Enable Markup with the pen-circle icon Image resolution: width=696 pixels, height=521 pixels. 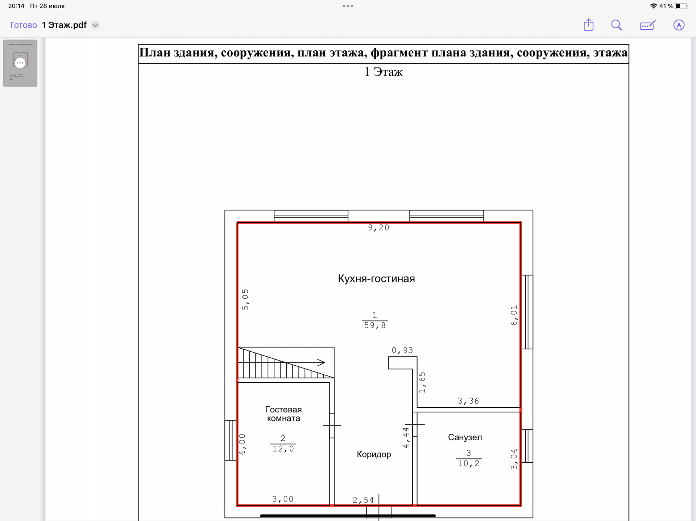click(679, 25)
